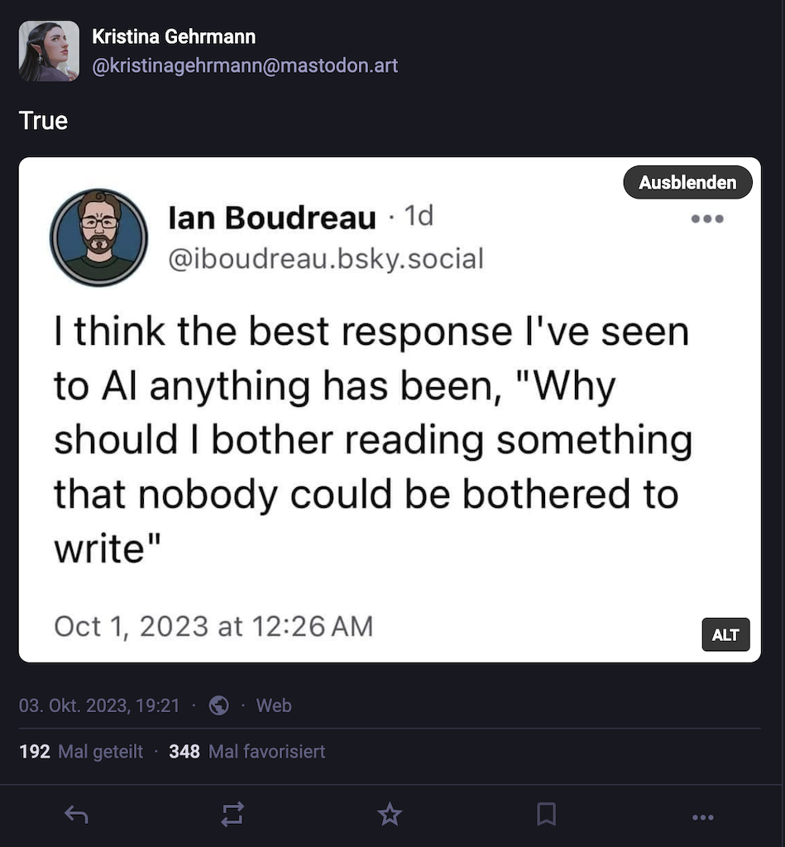Bookmark this post
Viewport: 785px width, 847px height.
[546, 816]
